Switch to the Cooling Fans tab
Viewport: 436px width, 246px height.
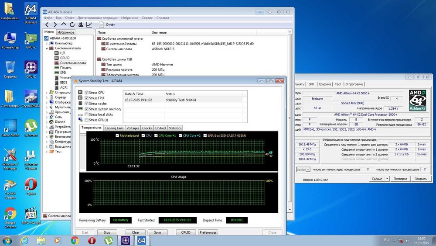(114, 128)
